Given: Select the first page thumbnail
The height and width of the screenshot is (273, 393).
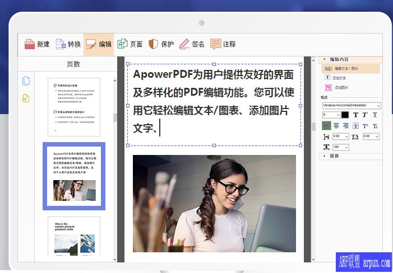Looking at the screenshot, I should [x=74, y=107].
